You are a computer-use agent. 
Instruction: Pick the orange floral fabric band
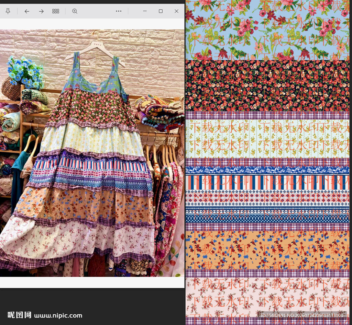point(268,250)
